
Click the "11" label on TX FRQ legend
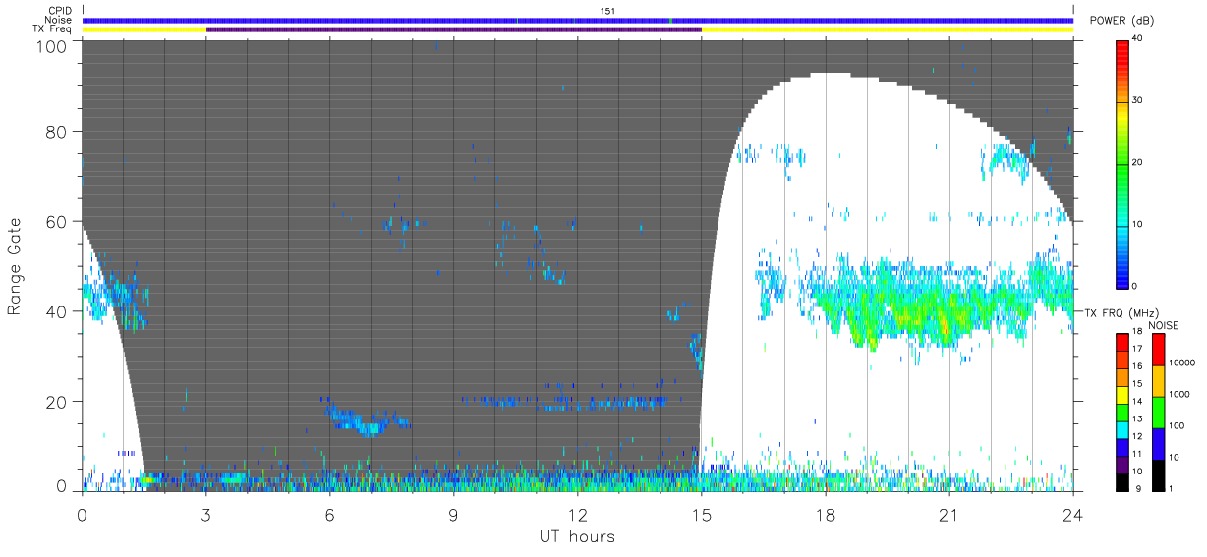click(1139, 454)
